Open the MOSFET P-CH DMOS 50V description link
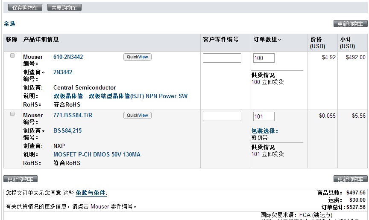Image resolution: width=369 pixels, height=220 pixels. [x=97, y=155]
